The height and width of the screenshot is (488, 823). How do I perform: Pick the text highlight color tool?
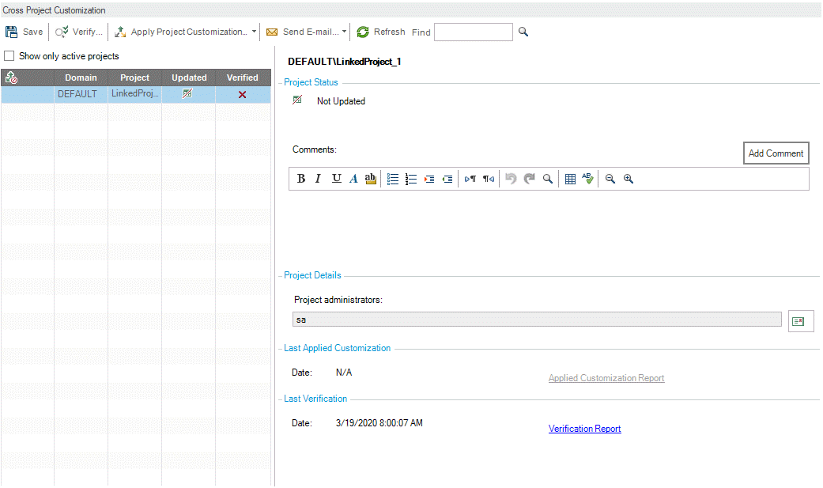(x=370, y=179)
